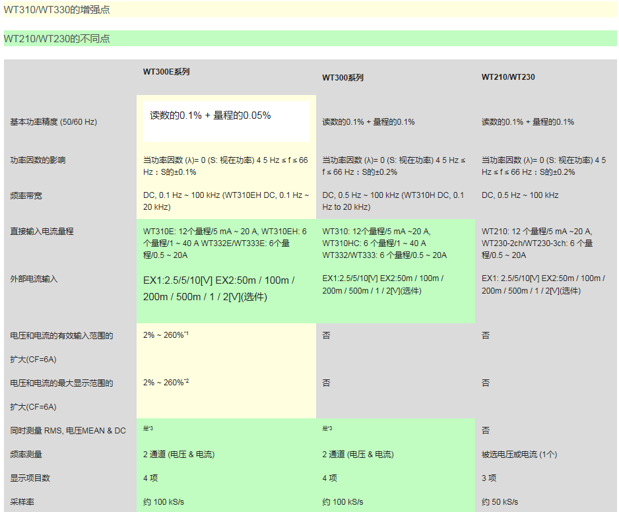Click WT210/WT230 '否' in 最大显示范围 row

[x=486, y=383]
